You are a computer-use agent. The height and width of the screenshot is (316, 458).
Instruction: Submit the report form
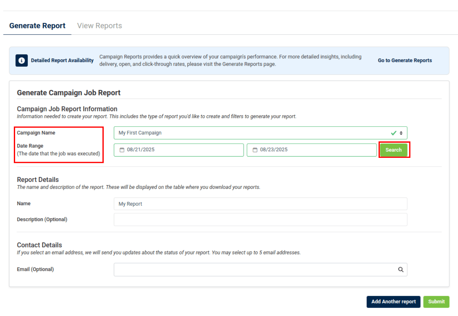[x=436, y=302]
